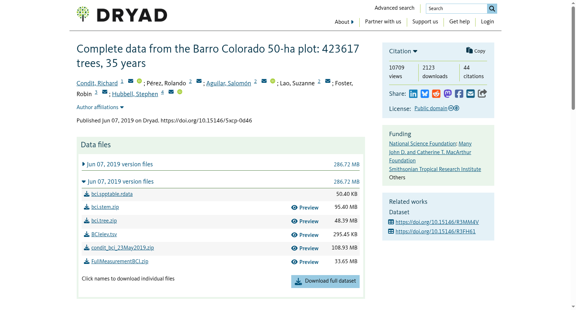The image size is (576, 310).
Task: Share the dataset on Facebook
Action: click(x=459, y=94)
